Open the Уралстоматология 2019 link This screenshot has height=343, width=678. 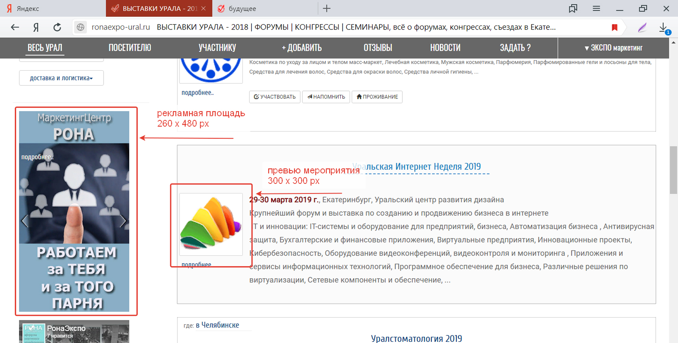pos(416,339)
